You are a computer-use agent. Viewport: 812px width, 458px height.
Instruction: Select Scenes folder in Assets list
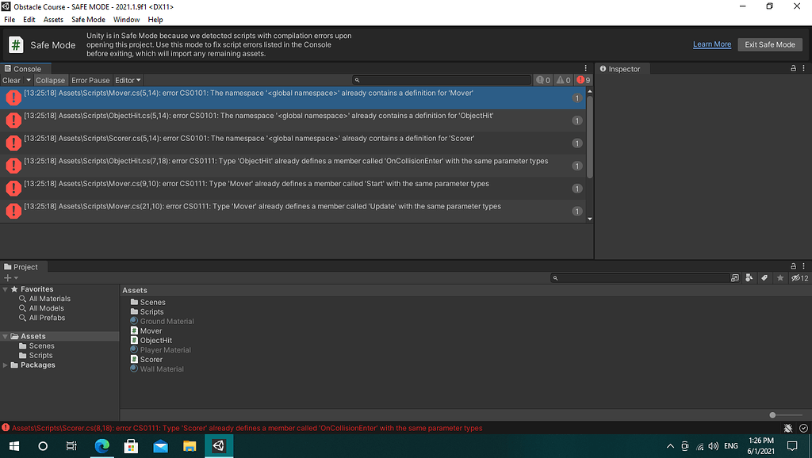tap(148, 302)
